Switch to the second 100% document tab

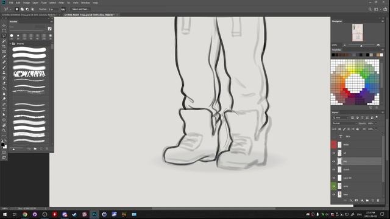pyautogui.click(x=89, y=15)
